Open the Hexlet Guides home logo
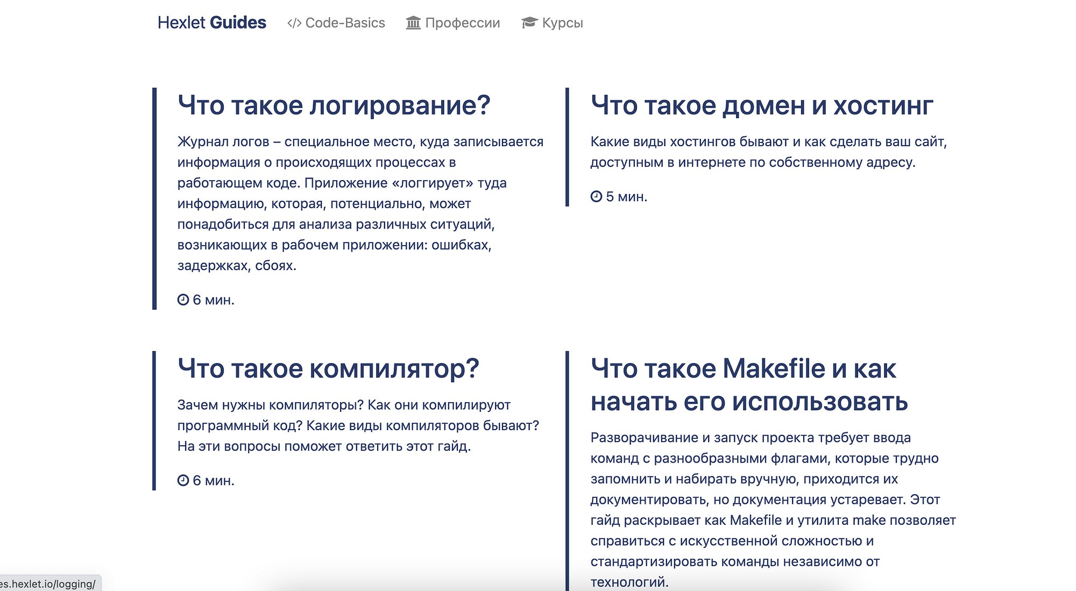 211,23
